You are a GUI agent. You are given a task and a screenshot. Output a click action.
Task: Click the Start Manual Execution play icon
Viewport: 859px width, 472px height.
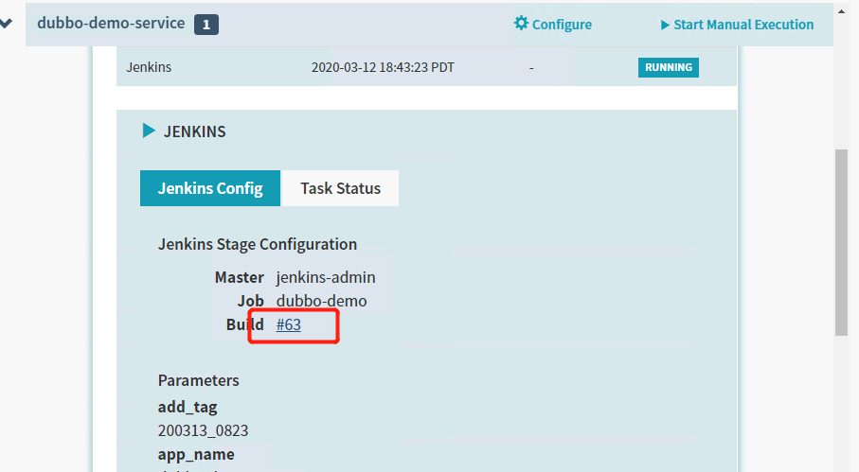tap(665, 25)
